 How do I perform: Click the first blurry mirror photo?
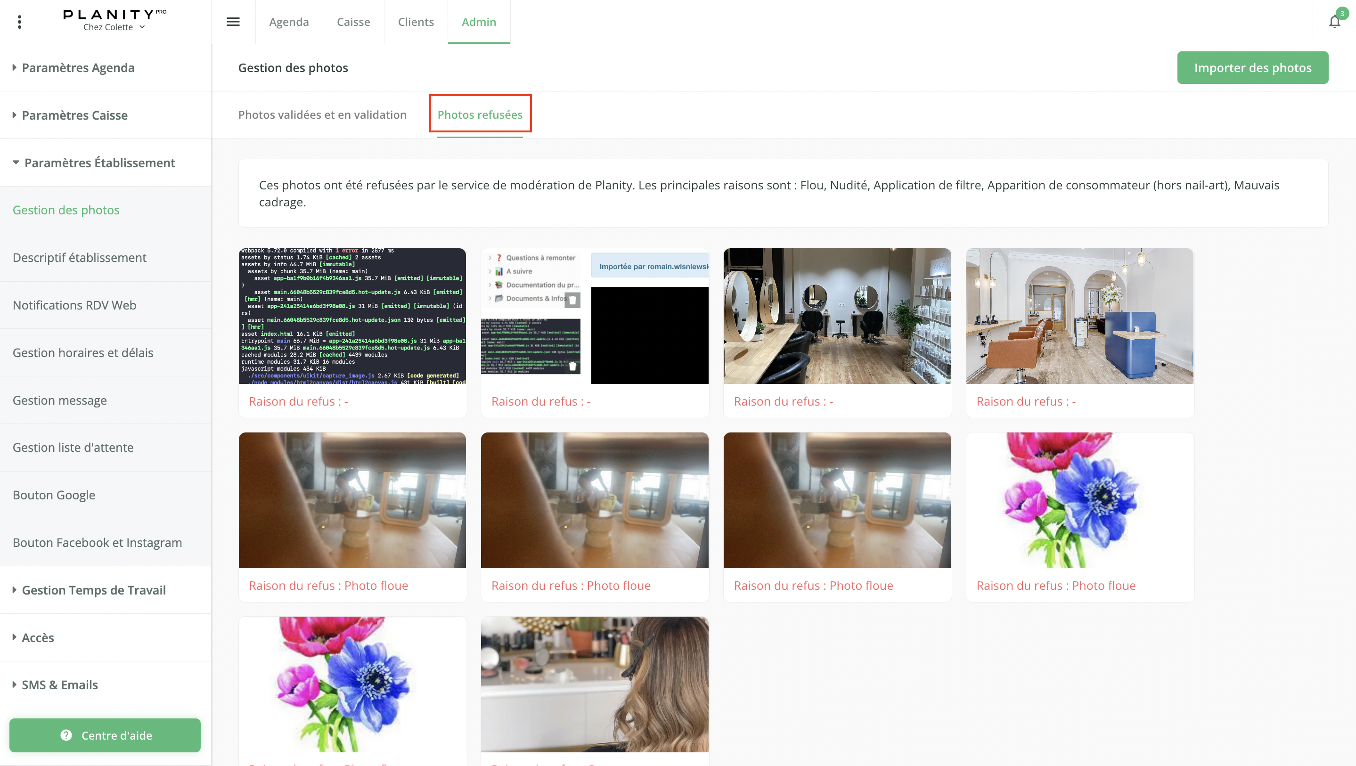[x=352, y=500]
